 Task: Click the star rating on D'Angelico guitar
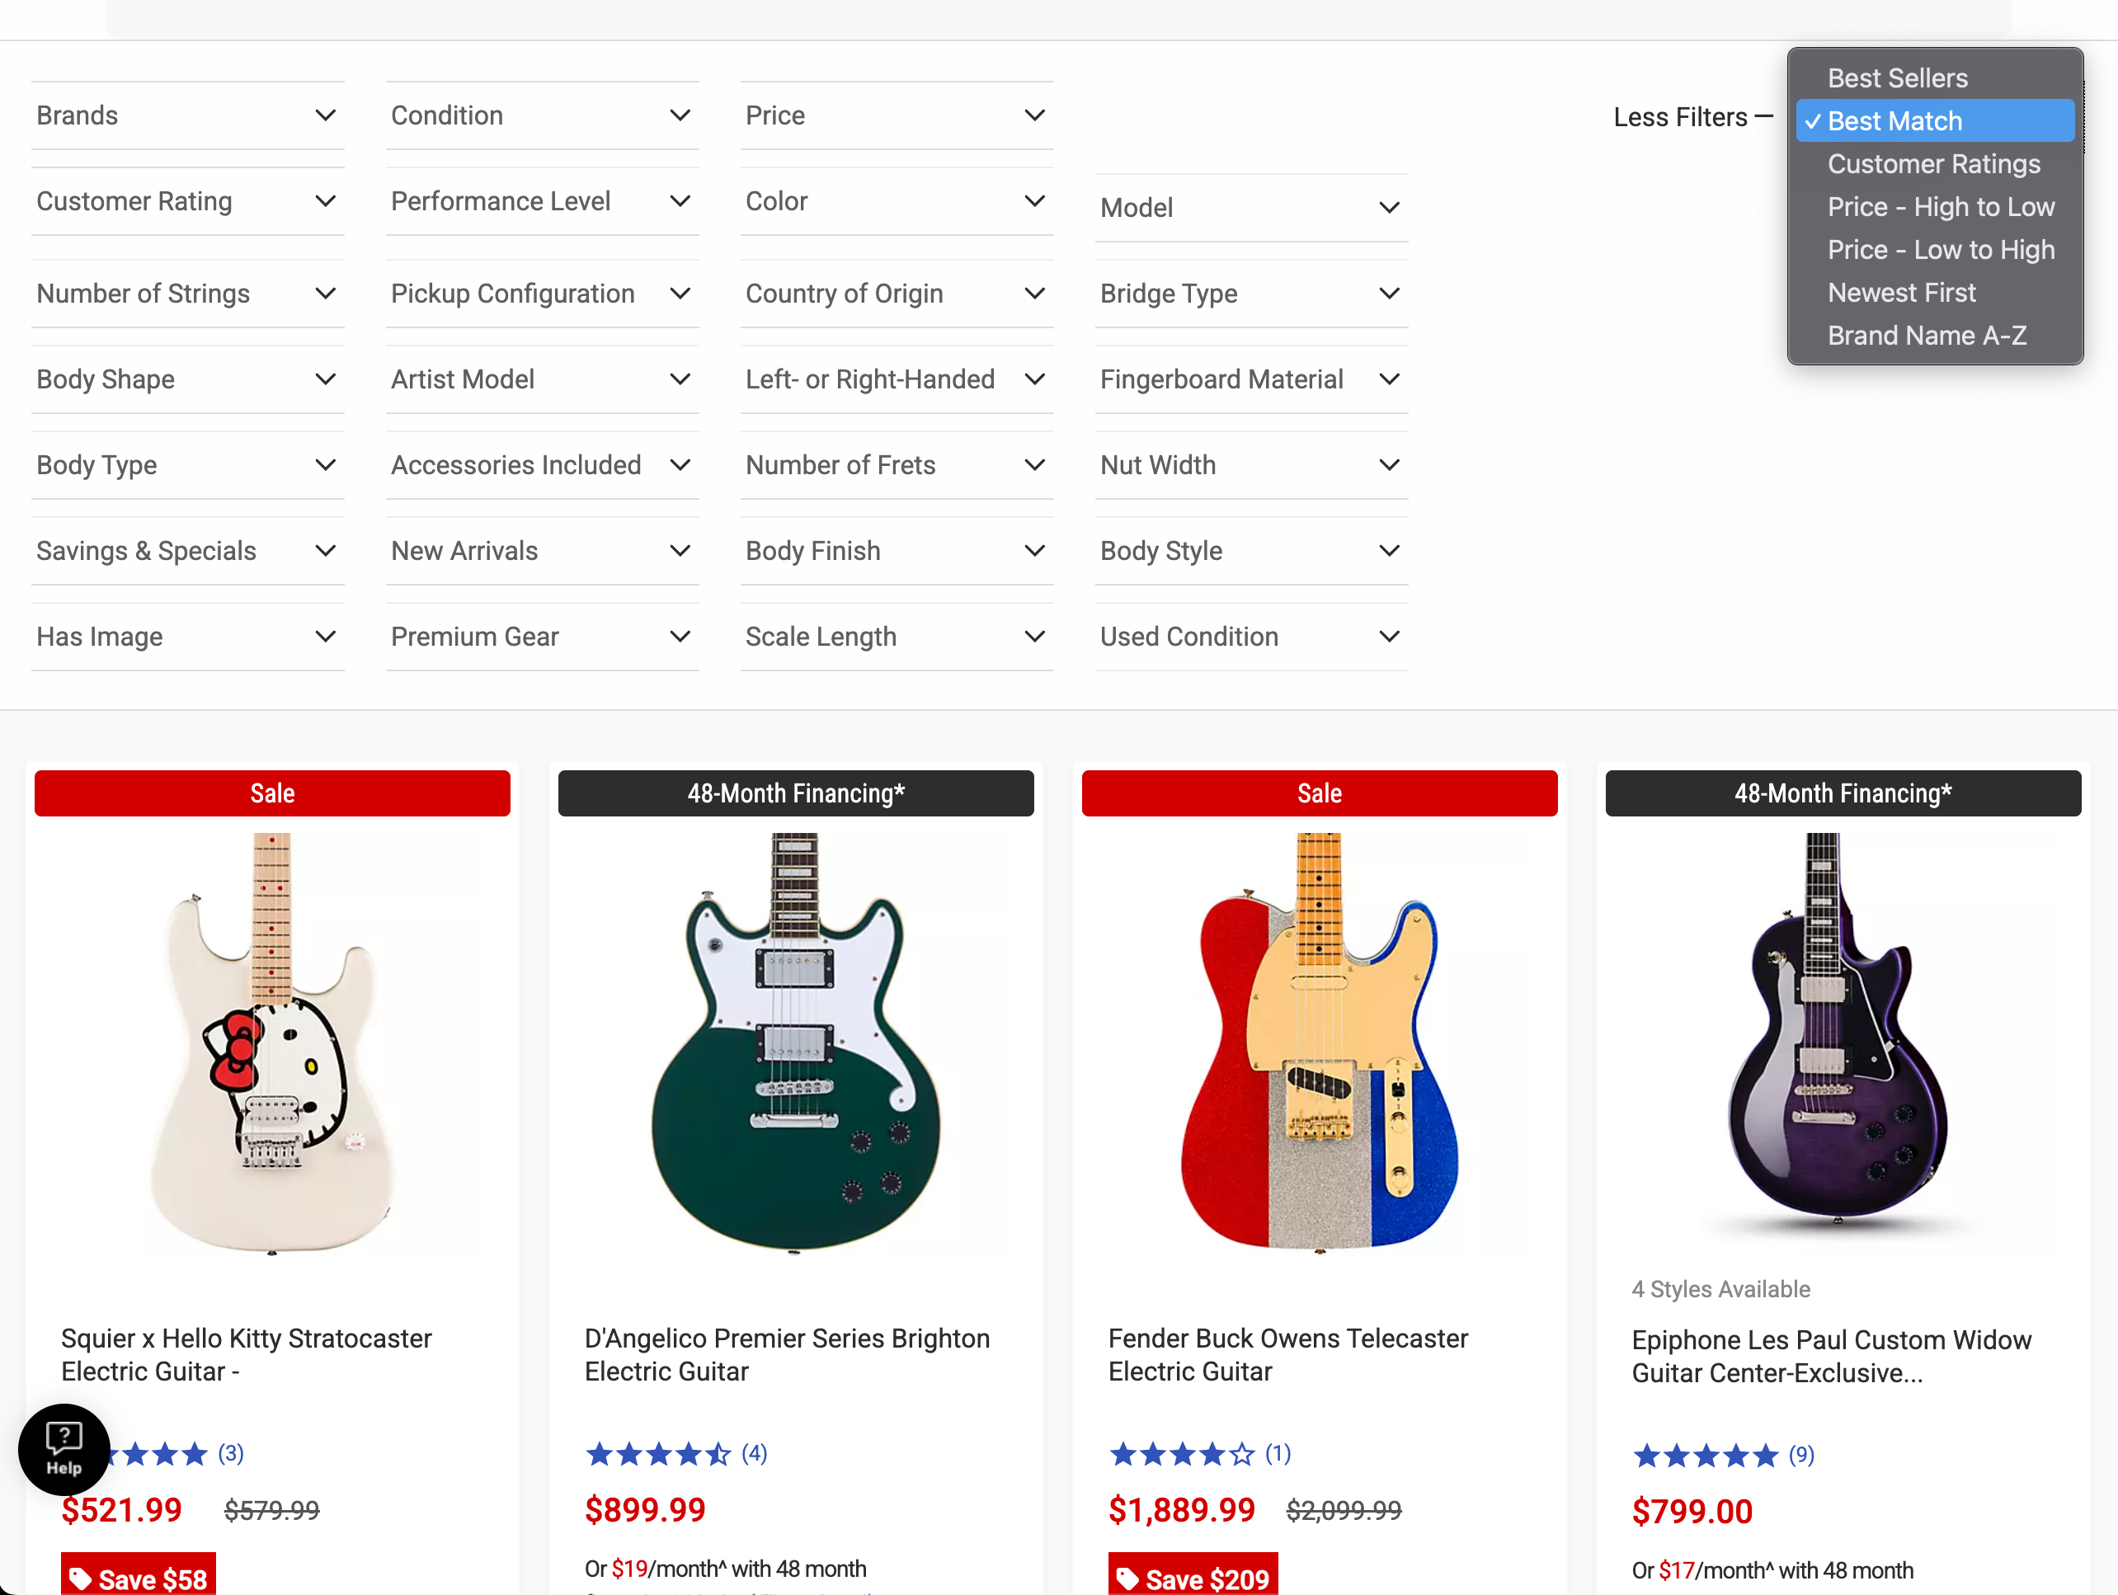click(x=658, y=1454)
